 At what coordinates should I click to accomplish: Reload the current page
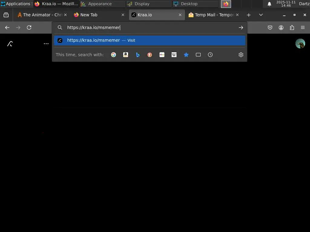29,27
